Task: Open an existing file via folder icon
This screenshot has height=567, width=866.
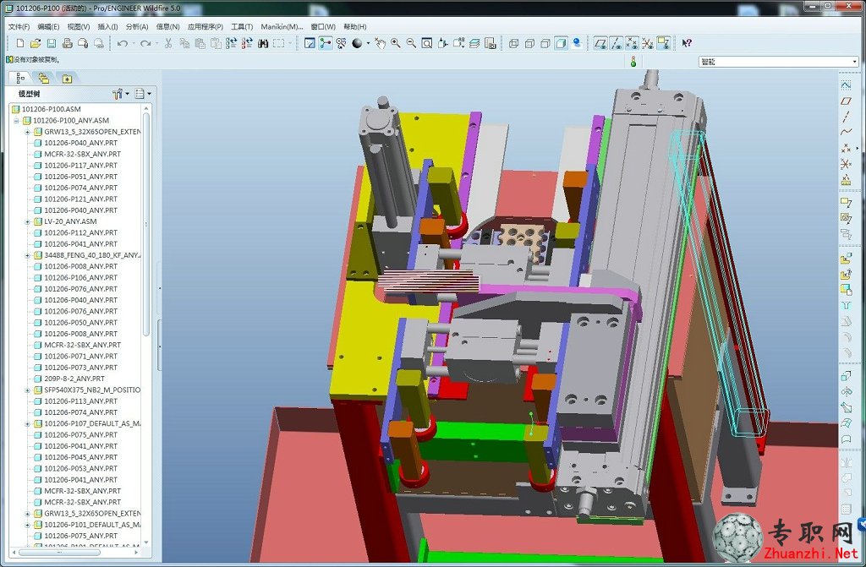Action: tap(36, 43)
